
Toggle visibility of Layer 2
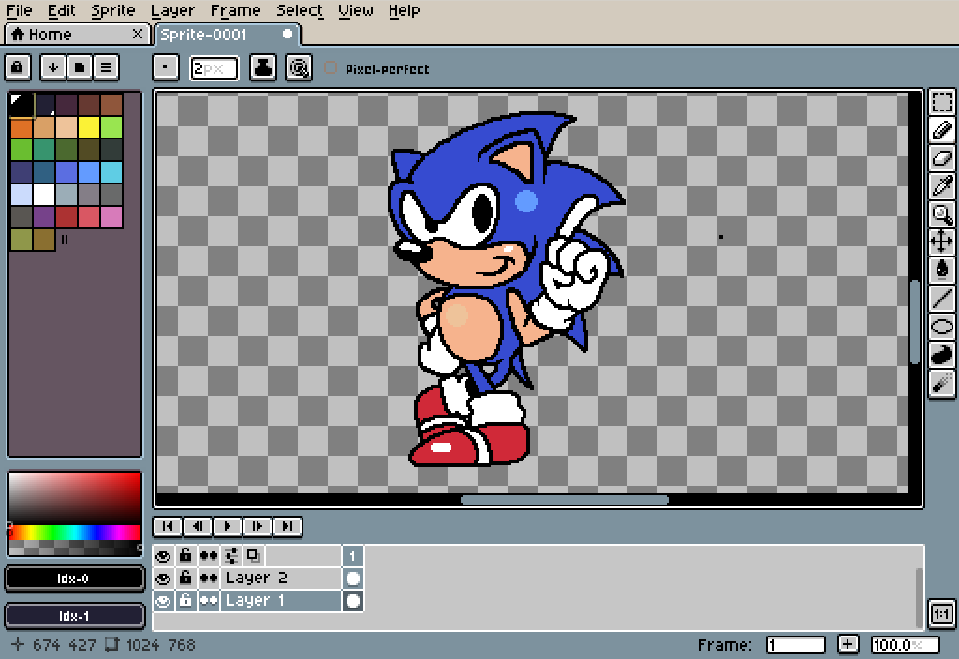(x=163, y=578)
